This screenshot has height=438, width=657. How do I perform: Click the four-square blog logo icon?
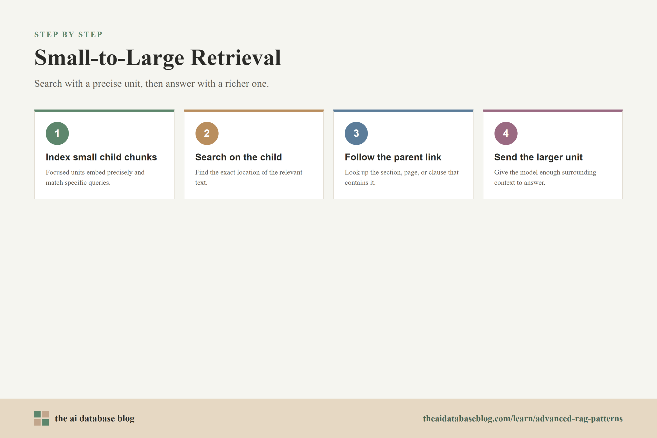pos(42,418)
